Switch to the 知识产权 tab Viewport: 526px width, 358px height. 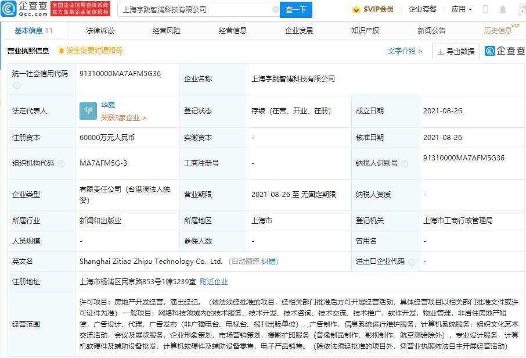coord(365,31)
